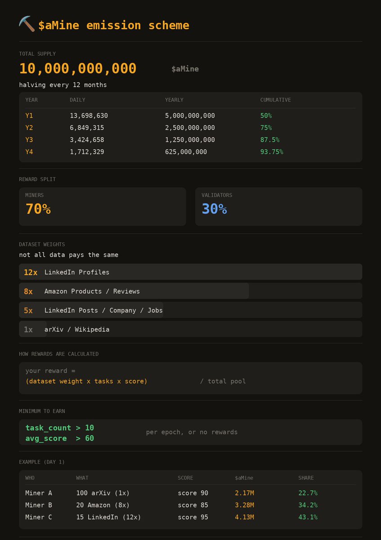Click 'per epoch, or no rewards' note
This screenshot has height=540, width=381.
pos(192,432)
